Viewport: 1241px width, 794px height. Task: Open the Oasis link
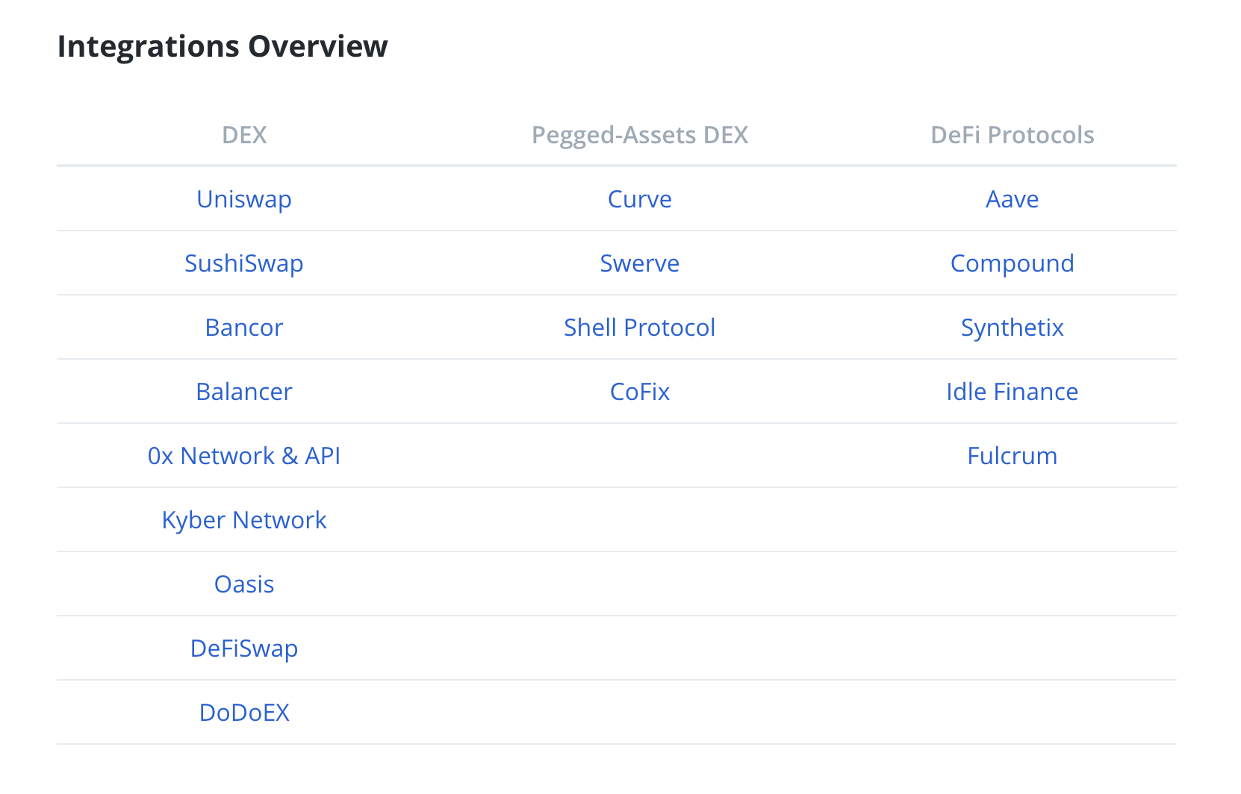[244, 584]
